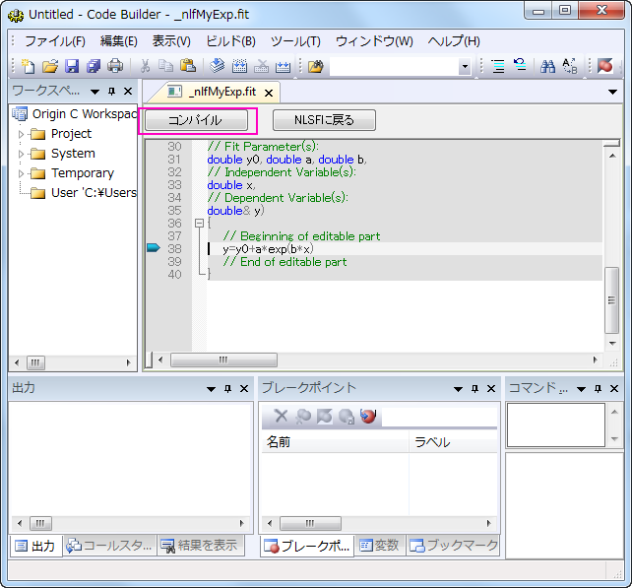Close the _nlfMyExp.fit tab
This screenshot has height=588, width=632.
pyautogui.click(x=269, y=93)
